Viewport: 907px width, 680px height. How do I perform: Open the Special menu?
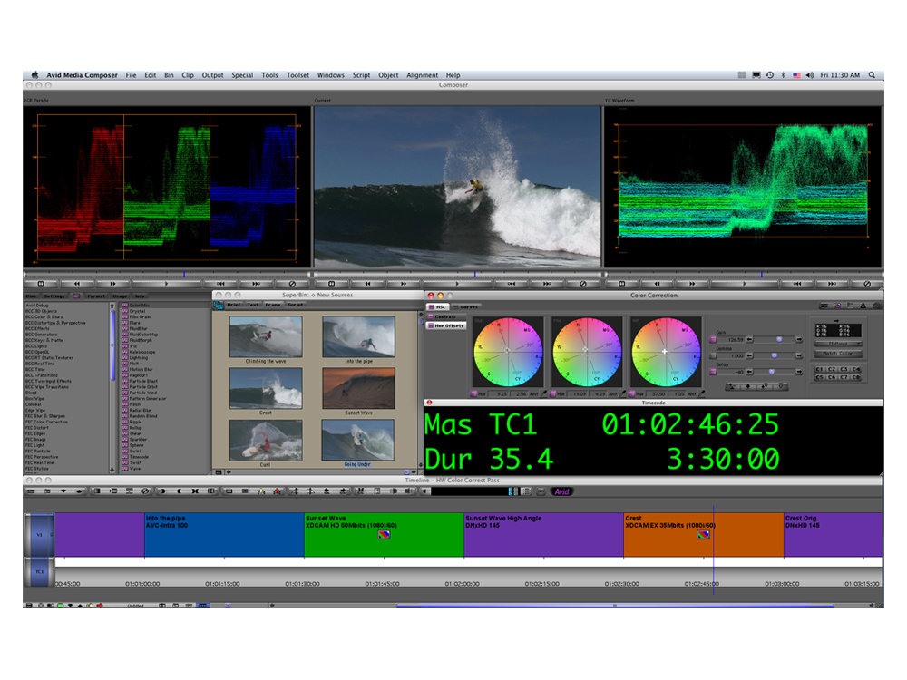[x=242, y=75]
